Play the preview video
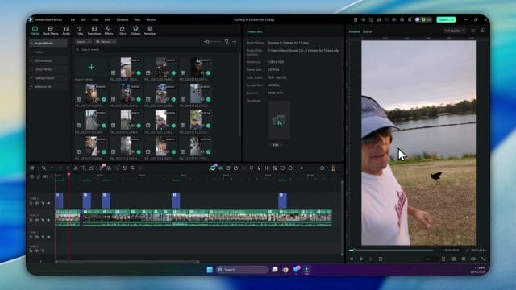Viewport: 516px width, 290px height. click(x=361, y=259)
